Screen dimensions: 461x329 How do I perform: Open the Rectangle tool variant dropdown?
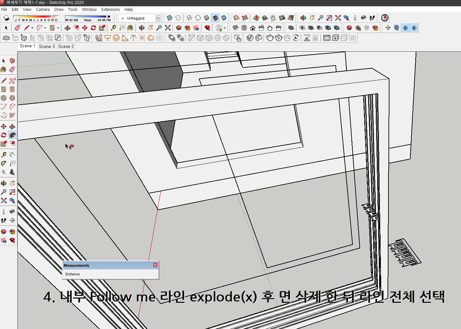click(x=58, y=28)
